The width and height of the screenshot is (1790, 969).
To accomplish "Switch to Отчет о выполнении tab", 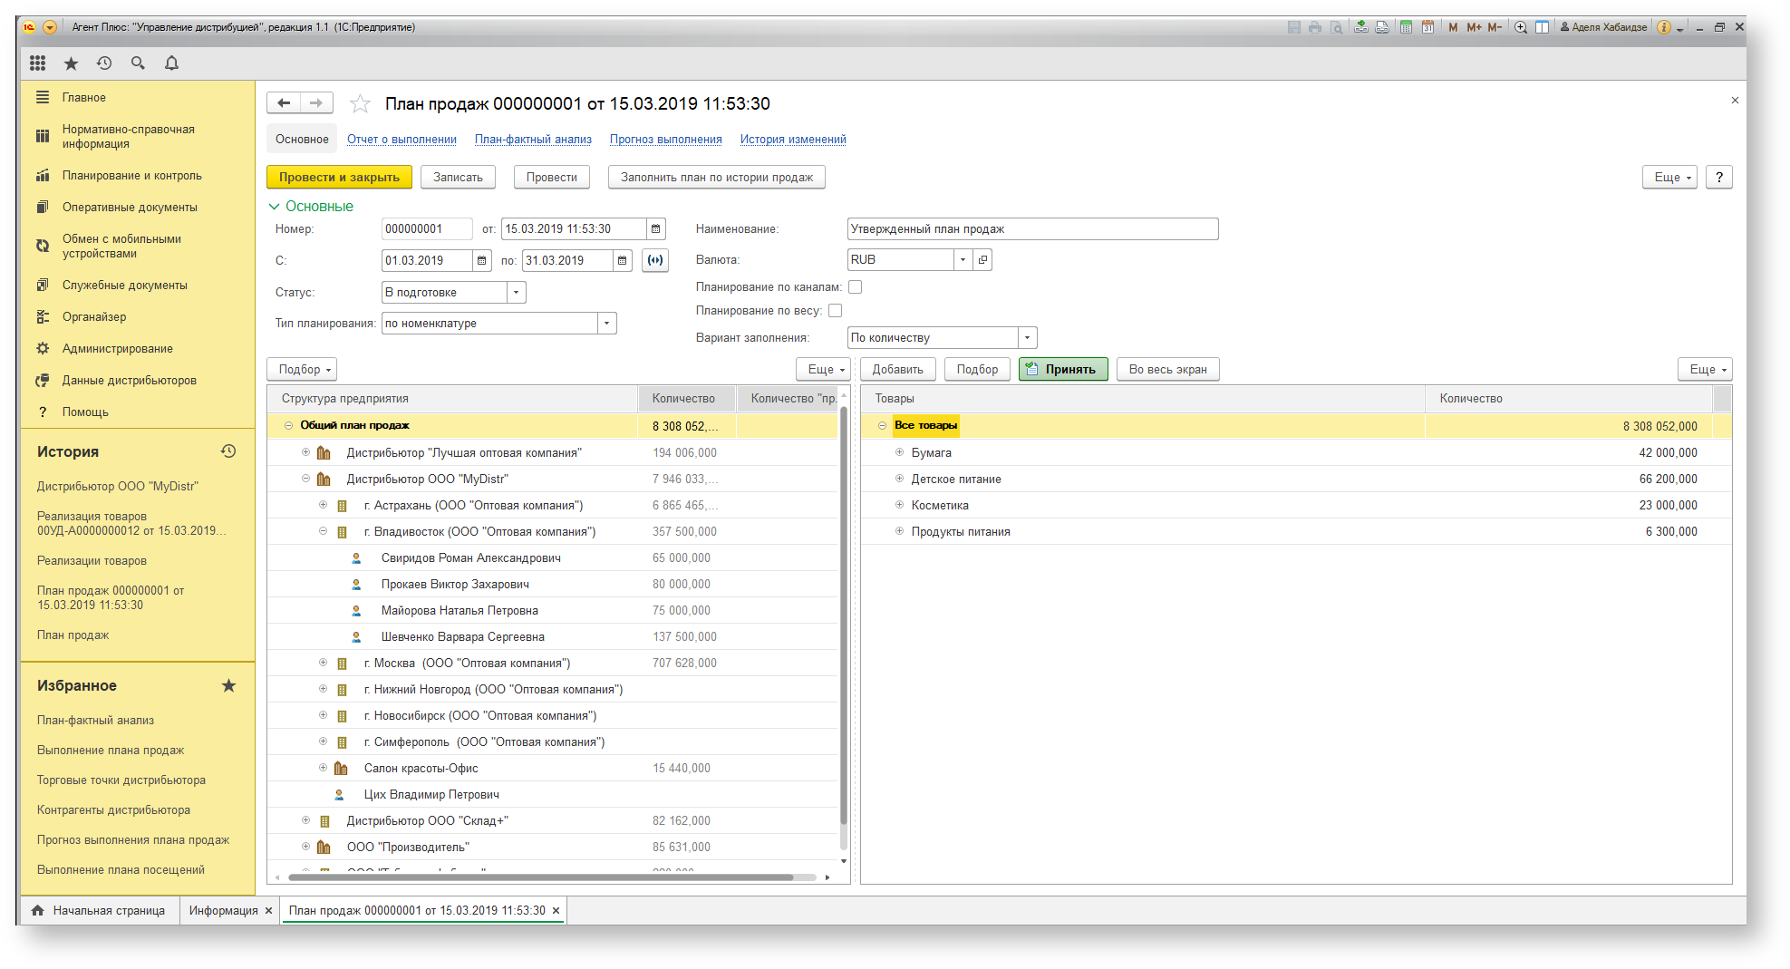I will pos(402,139).
